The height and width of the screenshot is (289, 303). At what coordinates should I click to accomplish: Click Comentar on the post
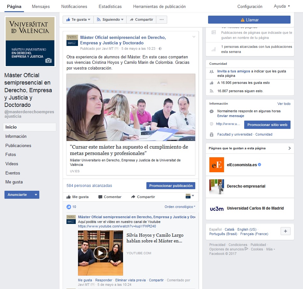coord(110,197)
